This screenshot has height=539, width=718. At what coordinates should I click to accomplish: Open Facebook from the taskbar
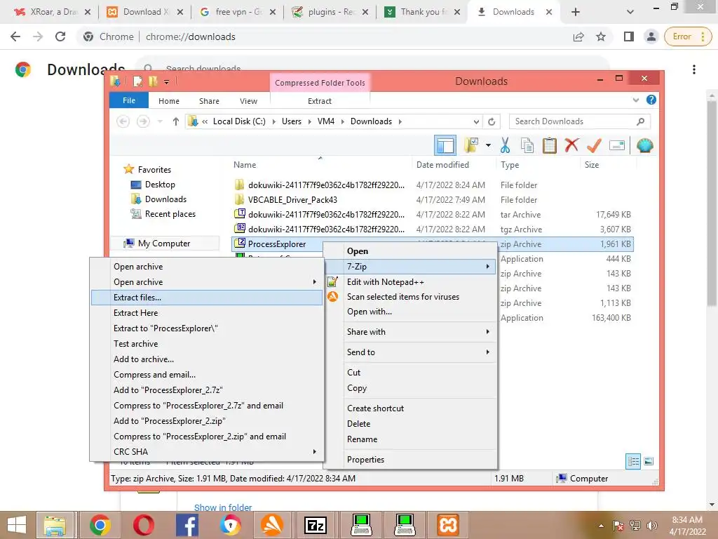pos(187,525)
